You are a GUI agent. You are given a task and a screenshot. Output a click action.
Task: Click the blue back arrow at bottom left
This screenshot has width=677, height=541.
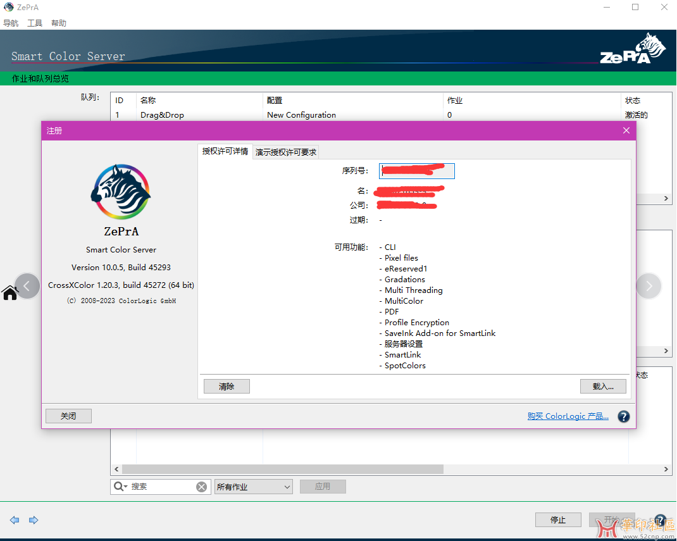(15, 520)
